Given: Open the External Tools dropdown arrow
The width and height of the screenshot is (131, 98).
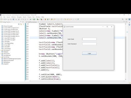Looking at the screenshot, I should (43, 19).
